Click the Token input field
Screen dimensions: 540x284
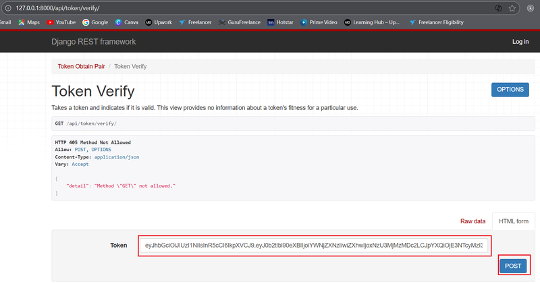coord(314,246)
